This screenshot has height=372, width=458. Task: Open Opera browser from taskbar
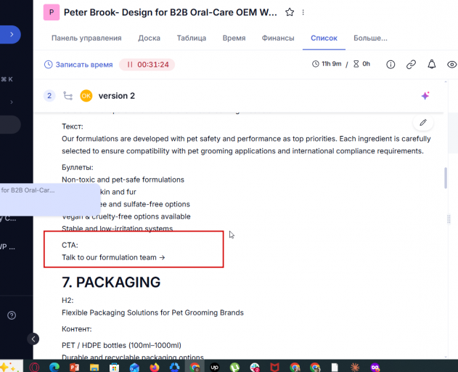click(34, 367)
